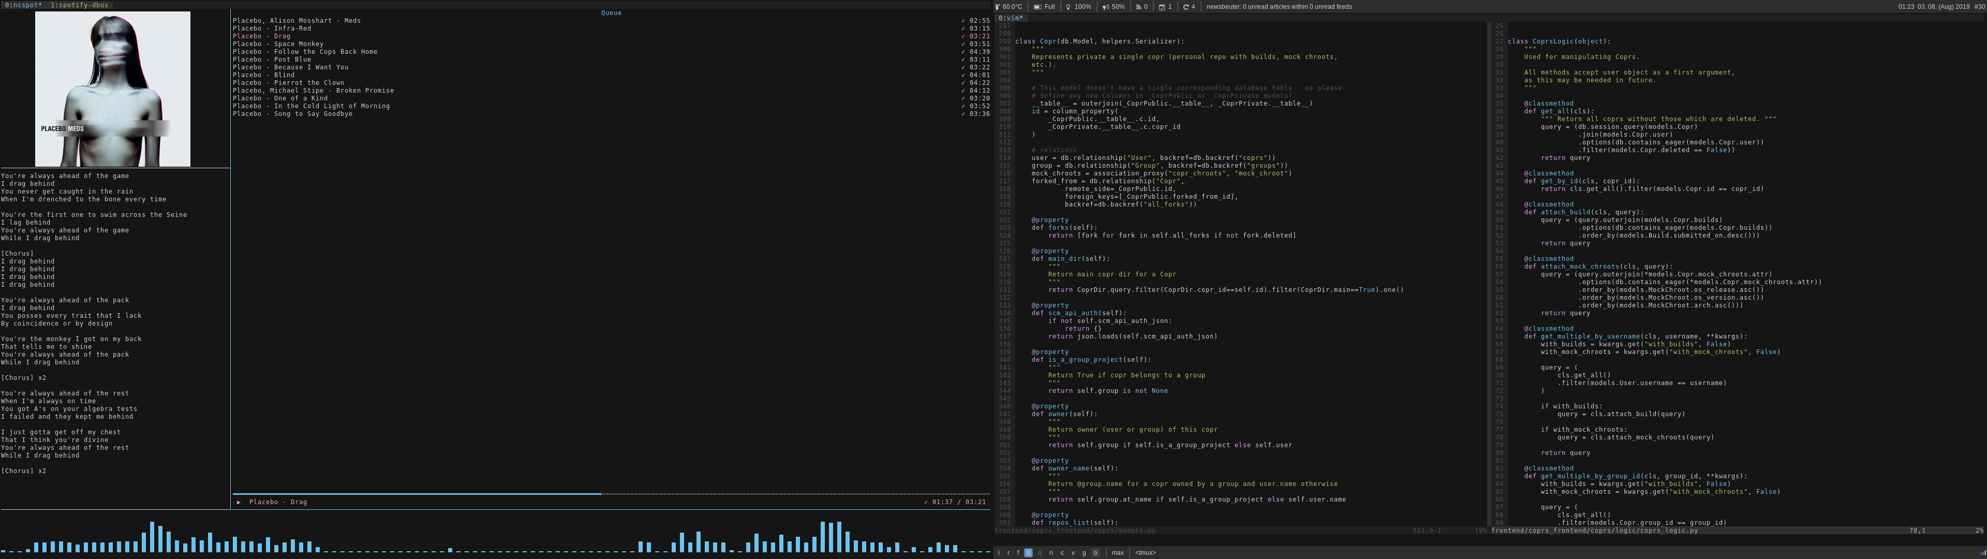Select 'Placebo - Because I Want You'

pyautogui.click(x=291, y=67)
